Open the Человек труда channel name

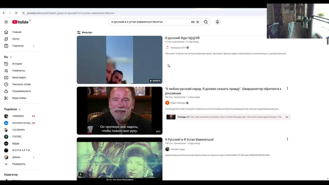coord(178,149)
